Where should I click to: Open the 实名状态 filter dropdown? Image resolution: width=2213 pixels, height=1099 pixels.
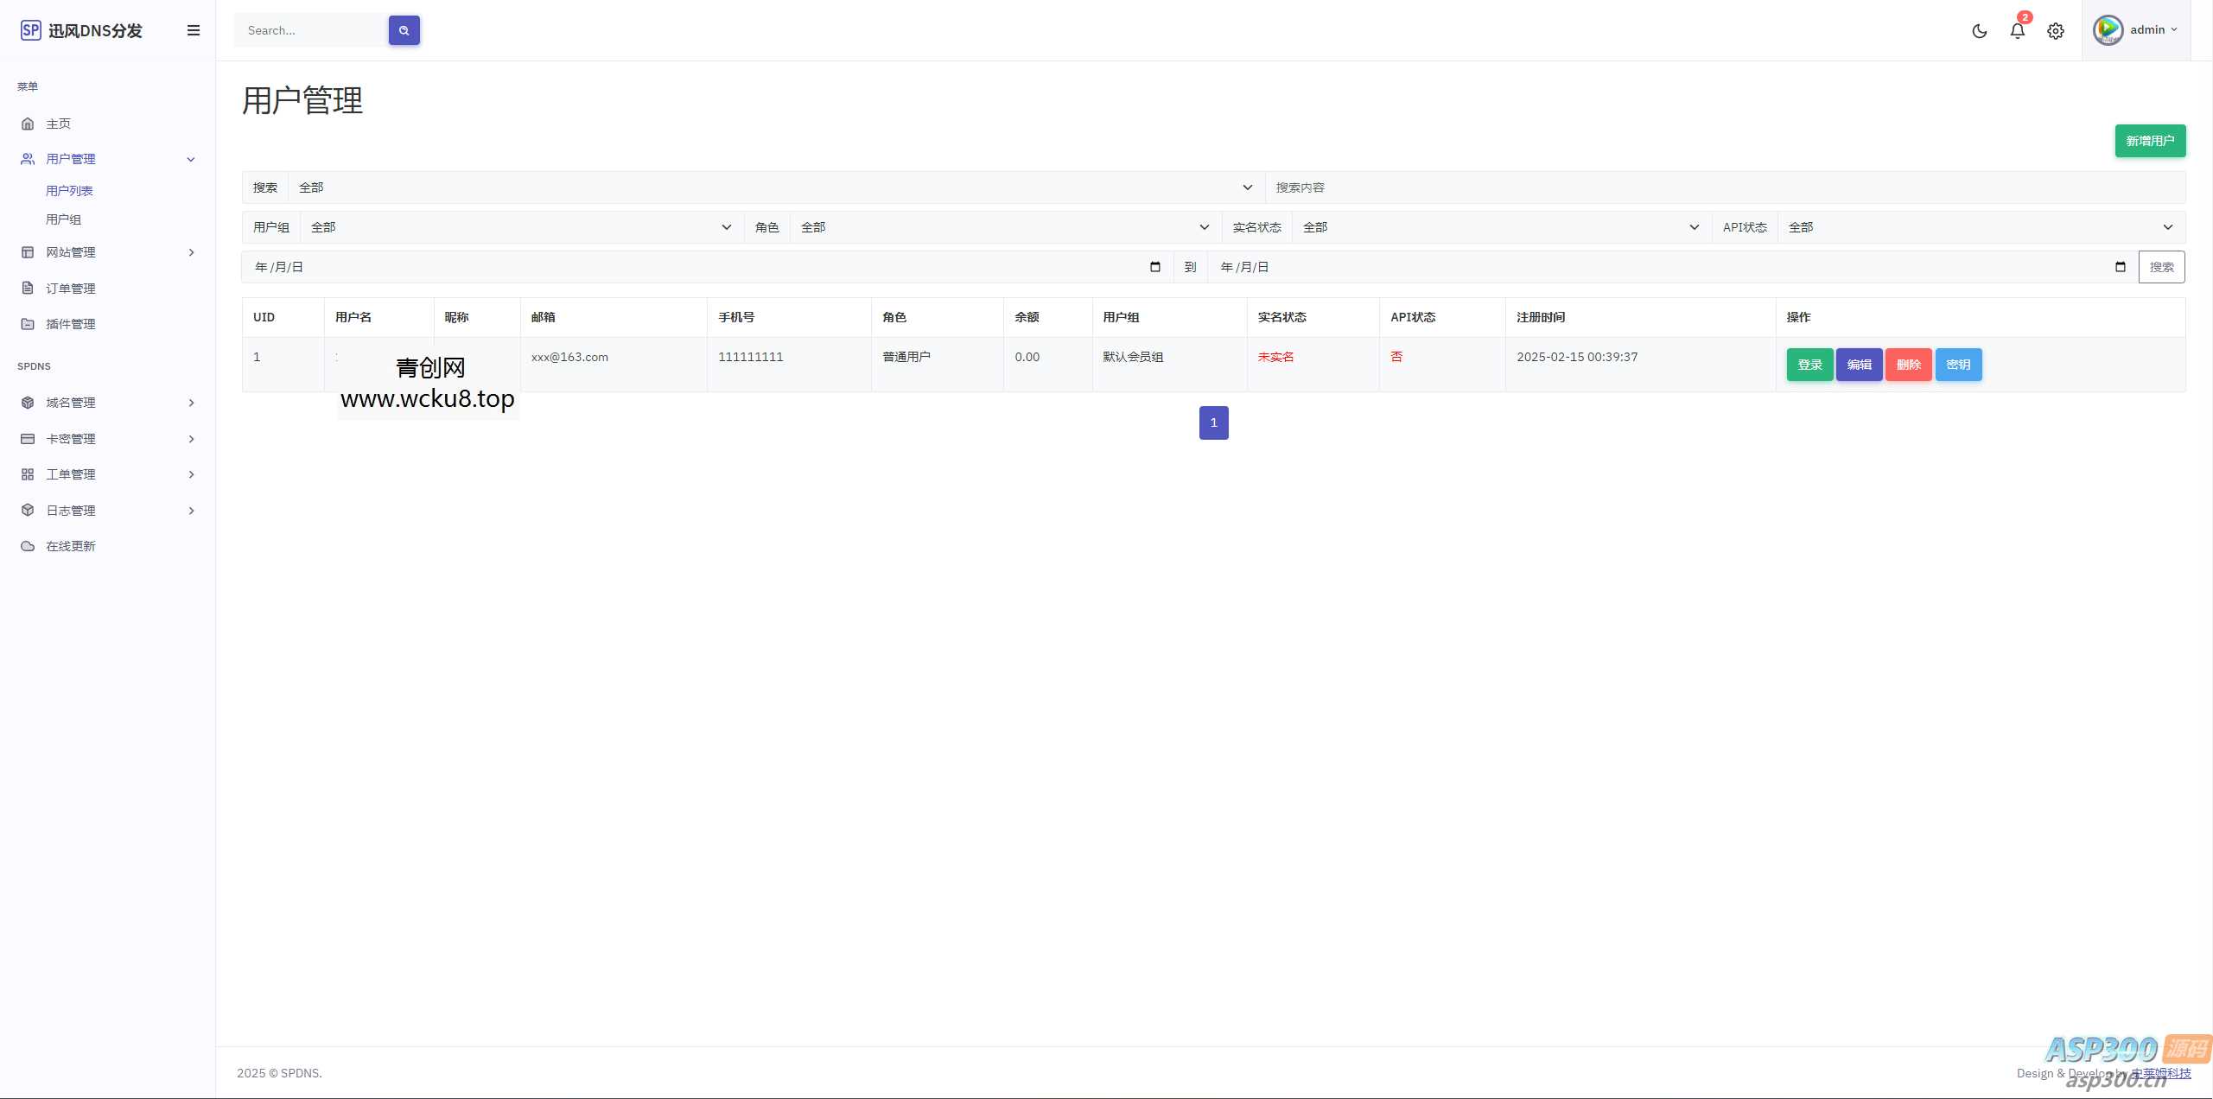click(1501, 227)
